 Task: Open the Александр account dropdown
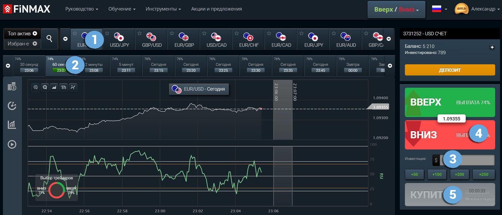pos(485,9)
